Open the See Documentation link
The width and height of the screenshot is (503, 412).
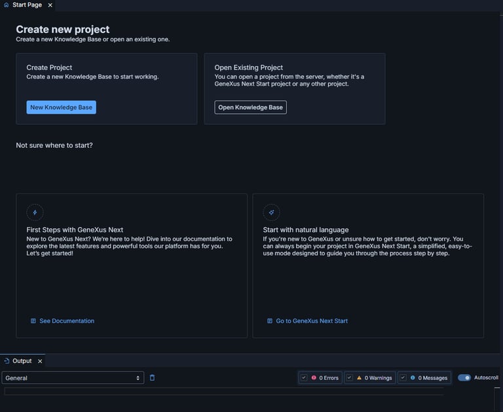point(63,320)
